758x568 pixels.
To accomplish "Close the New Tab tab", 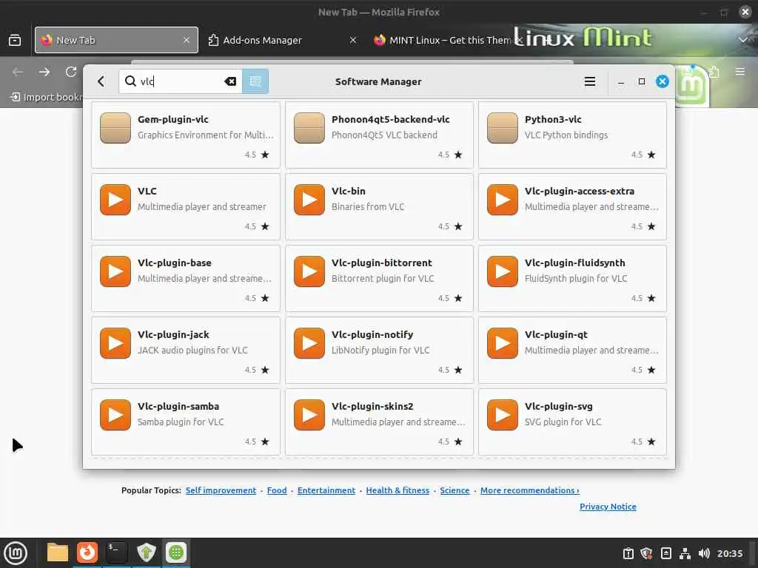I will point(187,40).
